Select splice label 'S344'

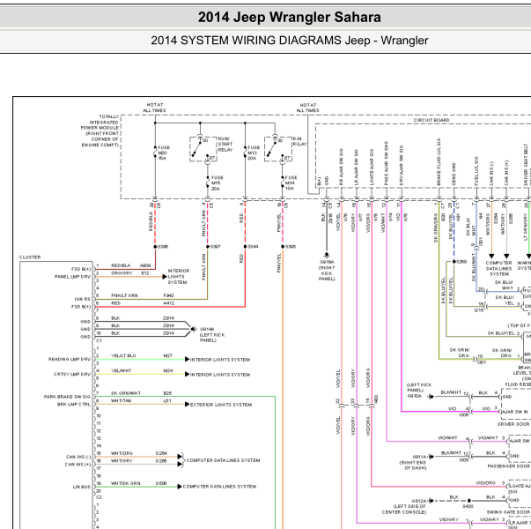[253, 247]
